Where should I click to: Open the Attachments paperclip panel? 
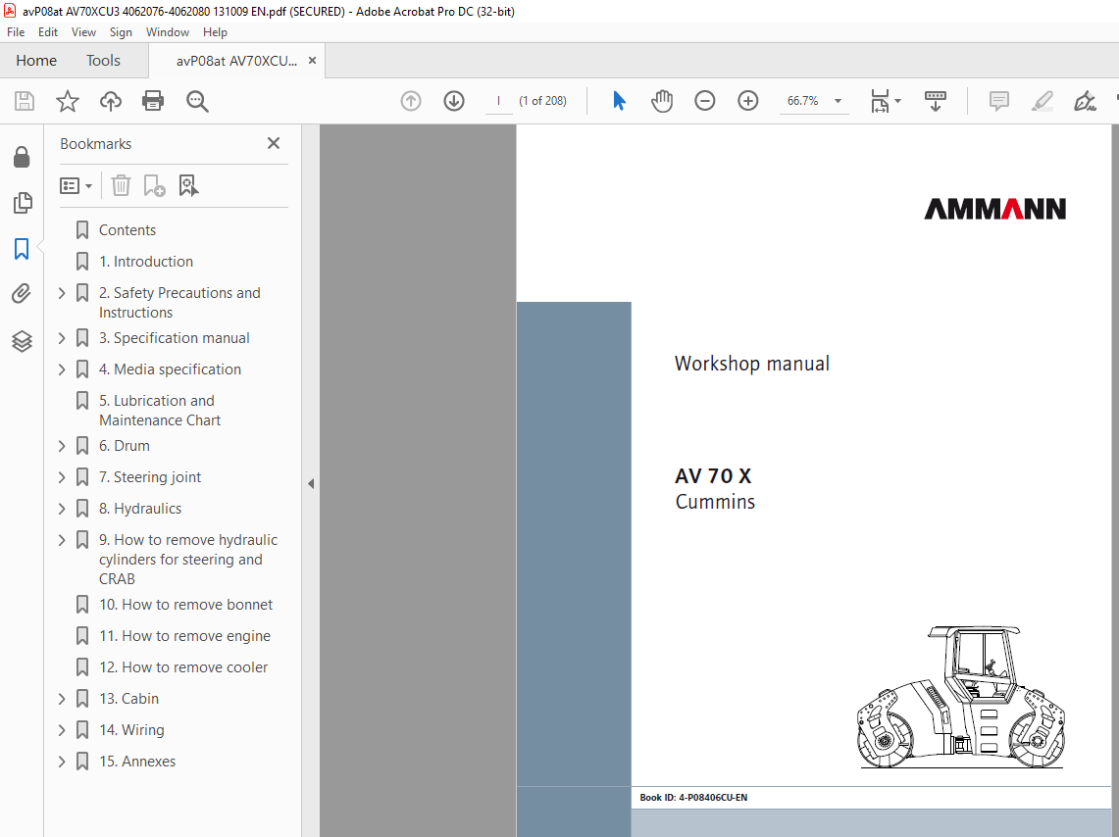pos(22,294)
